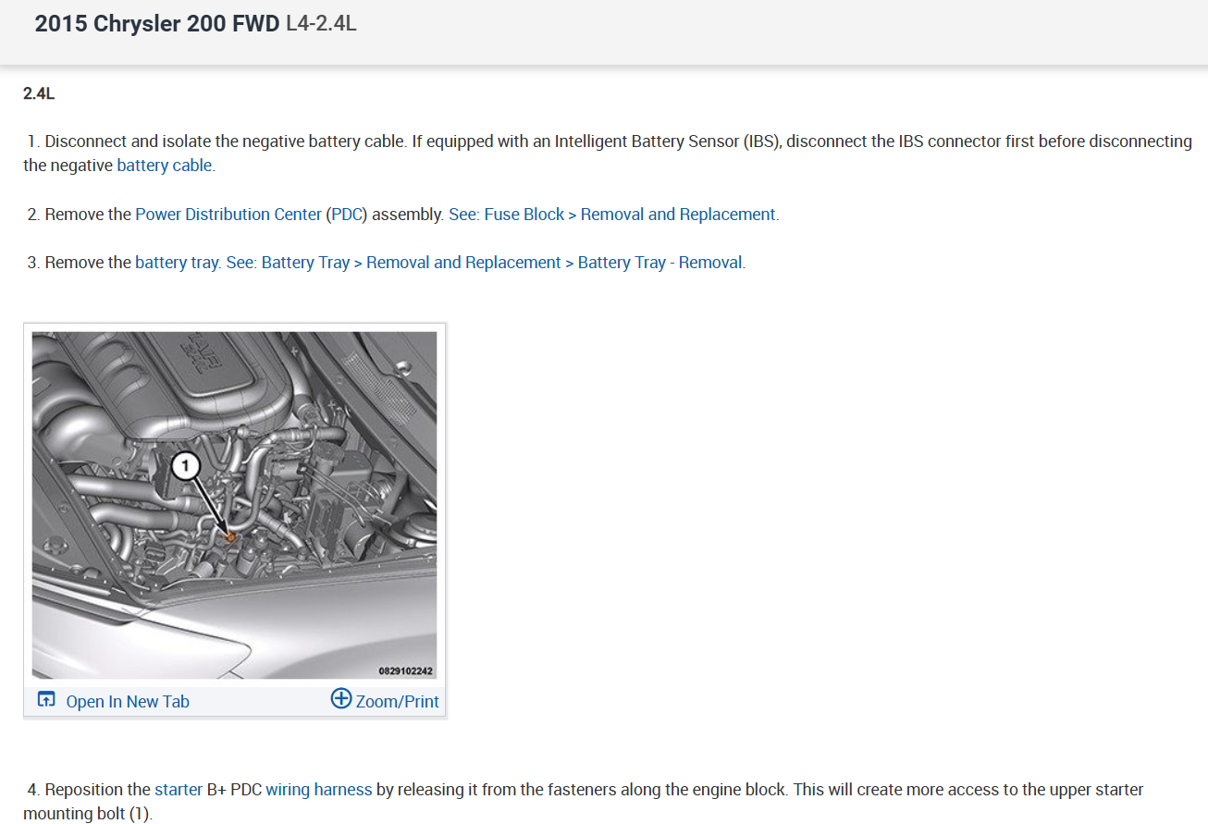Open the 'battery cable' link in step 1
Screen dimensions: 1208x824
tap(165, 166)
